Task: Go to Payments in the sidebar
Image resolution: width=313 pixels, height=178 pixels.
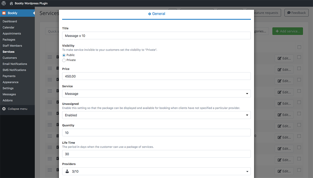Action: click(9, 76)
